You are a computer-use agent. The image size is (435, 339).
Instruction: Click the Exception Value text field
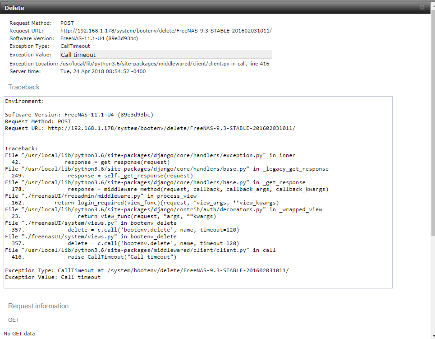tap(166, 55)
